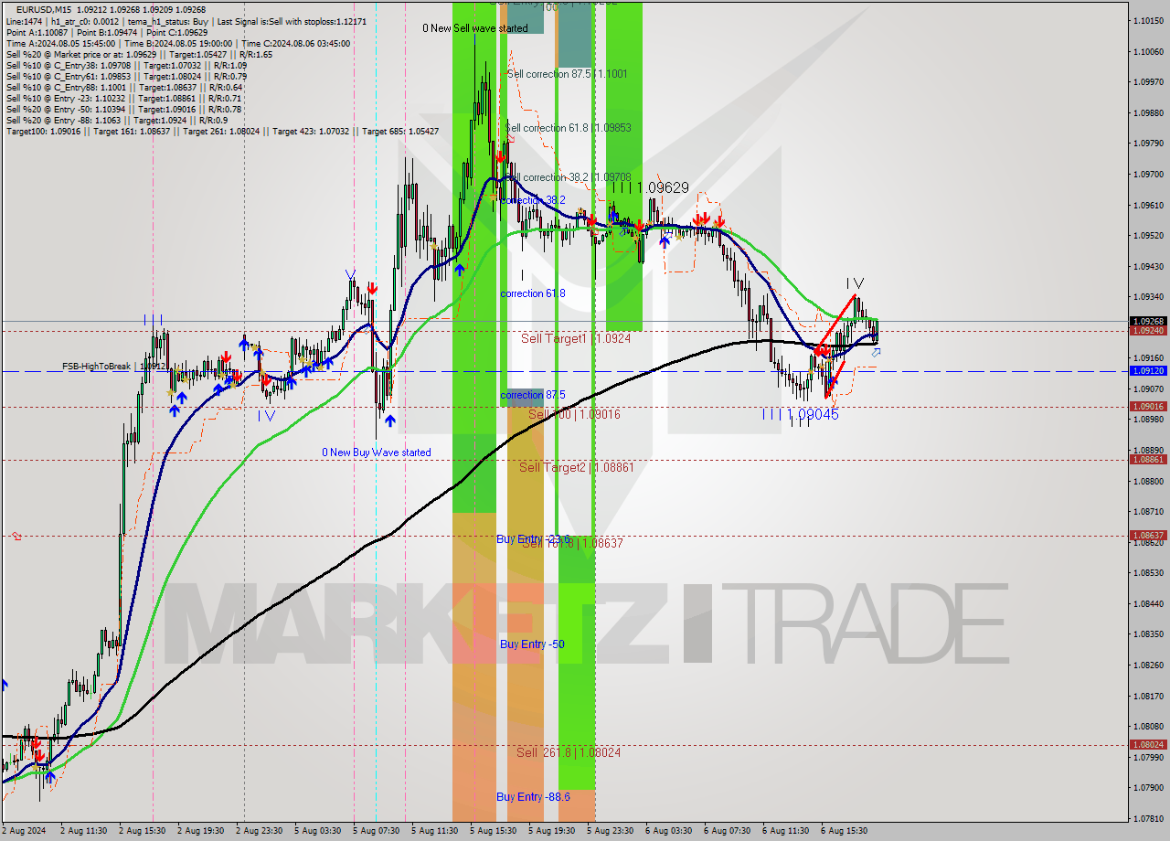Click the 'Sell correction 61.8 | 1.09853' label
Viewport: 1170px width, 841px height.
click(x=568, y=127)
